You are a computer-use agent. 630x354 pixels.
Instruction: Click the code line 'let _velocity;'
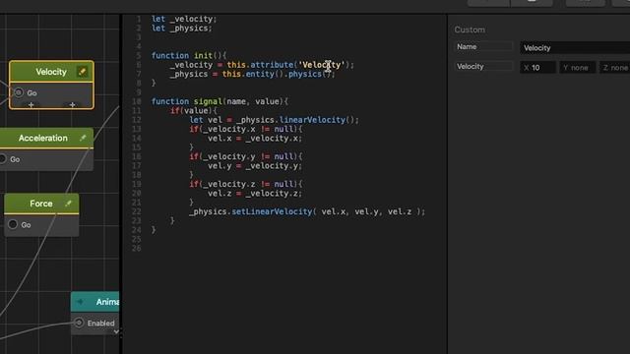(184, 19)
